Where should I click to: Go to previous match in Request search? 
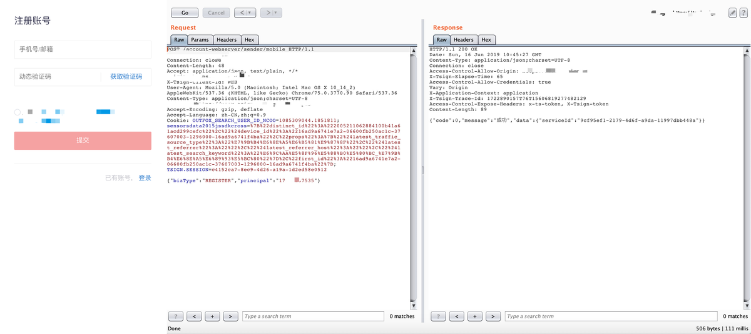click(x=195, y=317)
